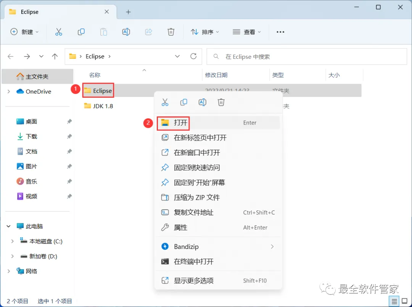This screenshot has height=307, width=412.
Task: Open 图片 (Pictures) in sidebar
Action: coord(32,166)
